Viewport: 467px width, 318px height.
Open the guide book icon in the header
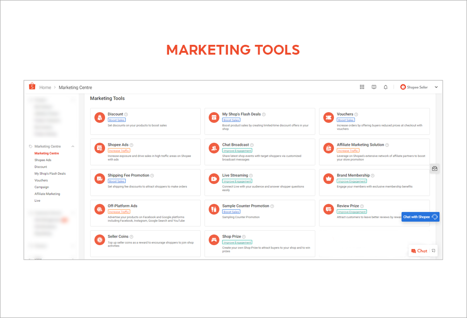tap(374, 87)
